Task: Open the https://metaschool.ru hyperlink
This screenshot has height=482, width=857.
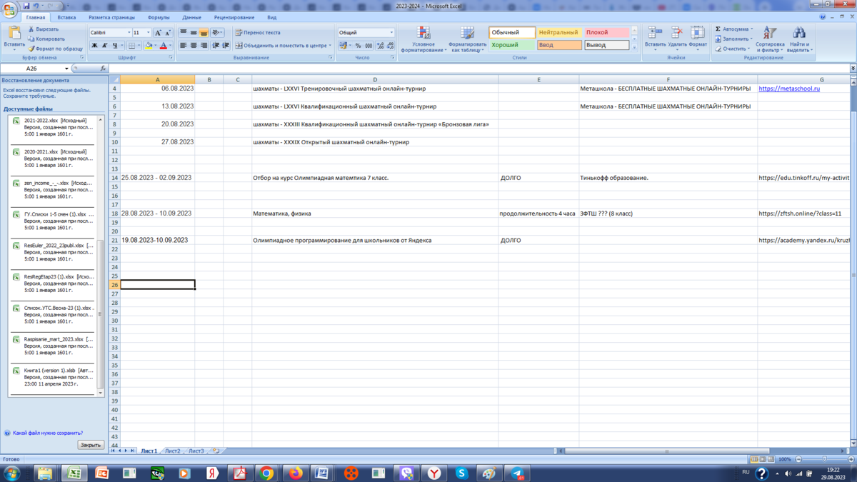Action: pos(789,89)
